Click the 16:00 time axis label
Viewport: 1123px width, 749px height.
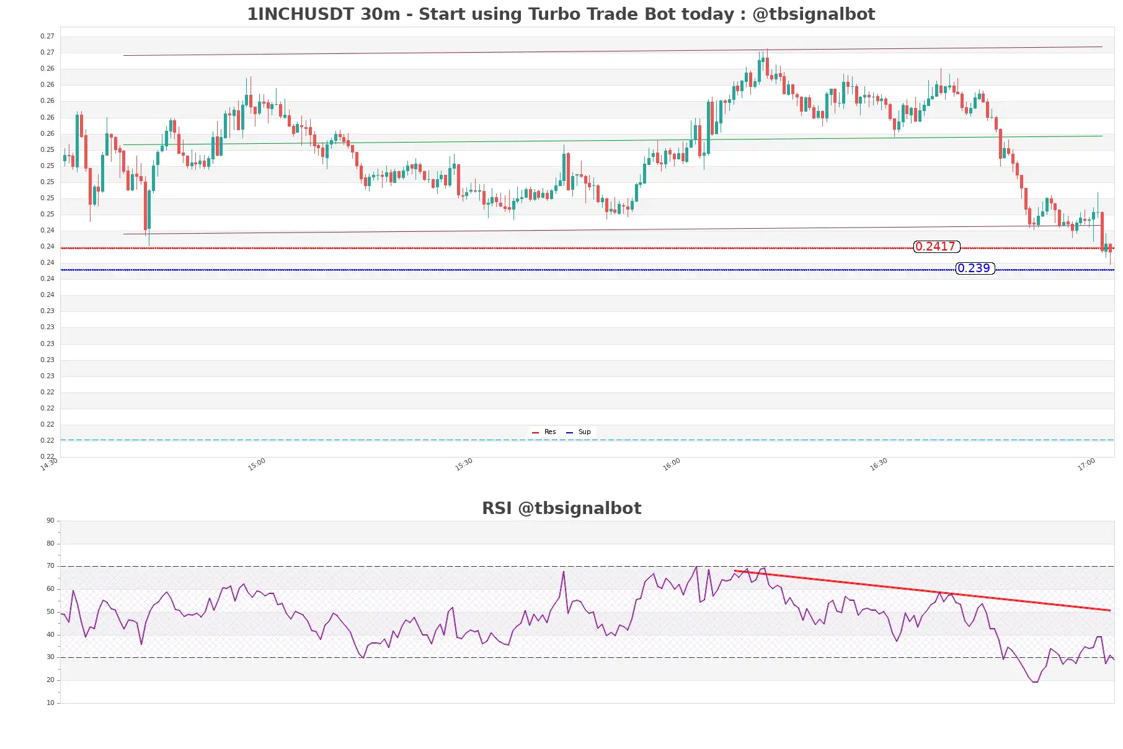672,464
